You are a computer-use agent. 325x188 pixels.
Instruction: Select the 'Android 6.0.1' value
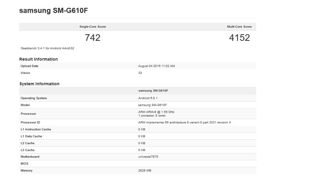(148, 98)
